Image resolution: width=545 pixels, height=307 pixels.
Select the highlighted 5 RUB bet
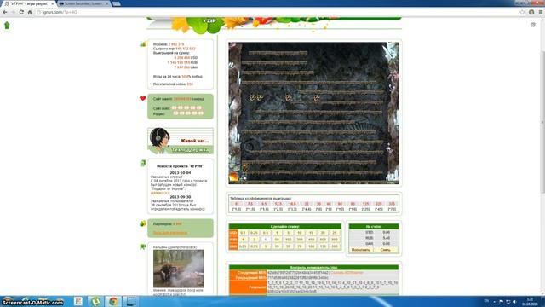(x=266, y=240)
